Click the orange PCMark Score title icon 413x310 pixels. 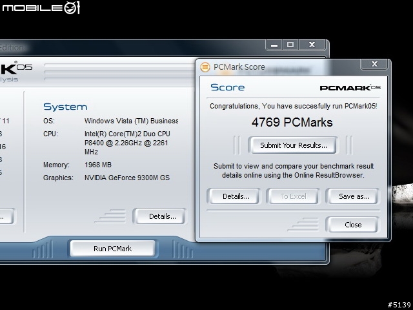click(205, 67)
